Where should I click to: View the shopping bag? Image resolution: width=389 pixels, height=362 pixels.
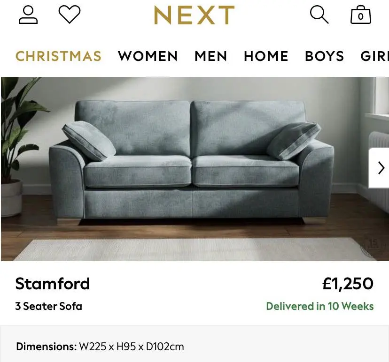coord(360,15)
